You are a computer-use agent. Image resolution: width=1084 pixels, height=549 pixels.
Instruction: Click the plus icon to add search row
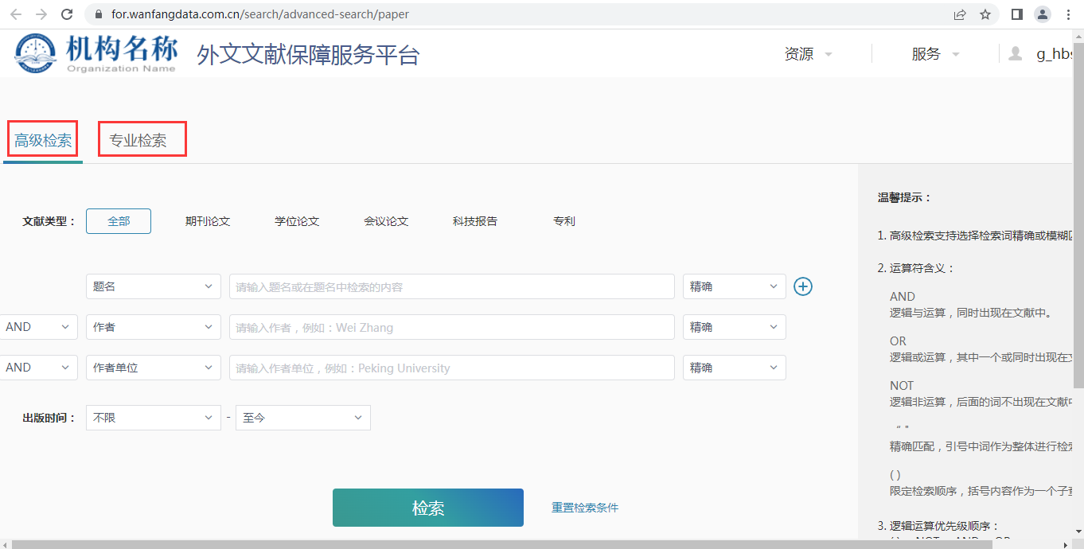(803, 286)
